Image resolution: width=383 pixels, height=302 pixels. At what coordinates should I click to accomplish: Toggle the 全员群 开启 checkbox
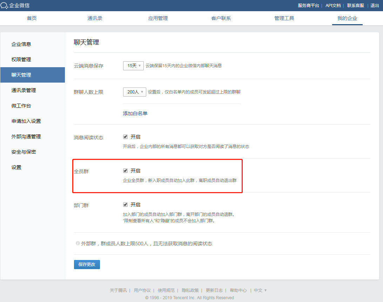pos(125,170)
